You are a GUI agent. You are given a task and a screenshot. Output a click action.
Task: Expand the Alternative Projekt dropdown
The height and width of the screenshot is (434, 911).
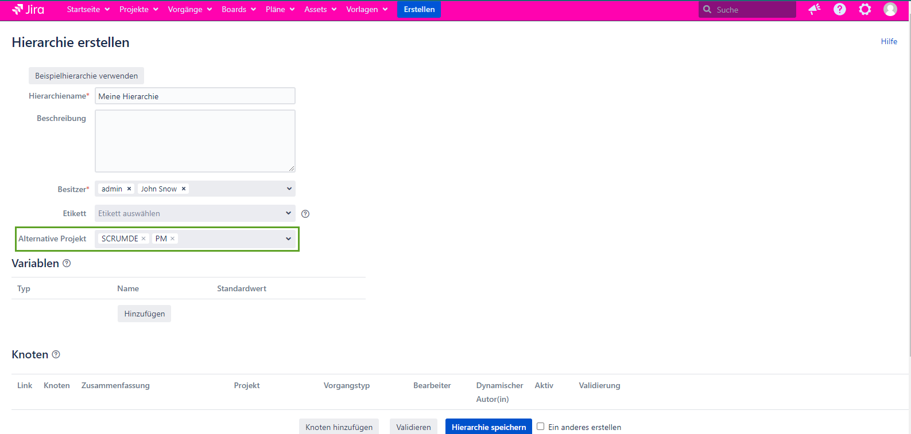coord(288,238)
